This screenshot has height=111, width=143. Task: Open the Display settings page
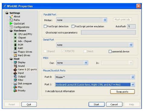pyautogui.click(x=22, y=62)
